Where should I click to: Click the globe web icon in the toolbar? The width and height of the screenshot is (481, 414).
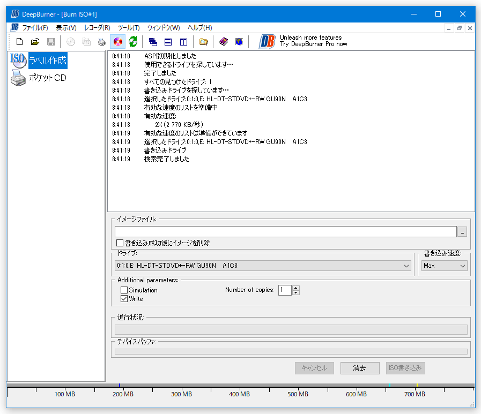[x=239, y=42]
